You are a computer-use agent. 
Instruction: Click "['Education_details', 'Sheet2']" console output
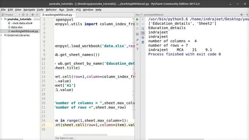click(x=182, y=23)
